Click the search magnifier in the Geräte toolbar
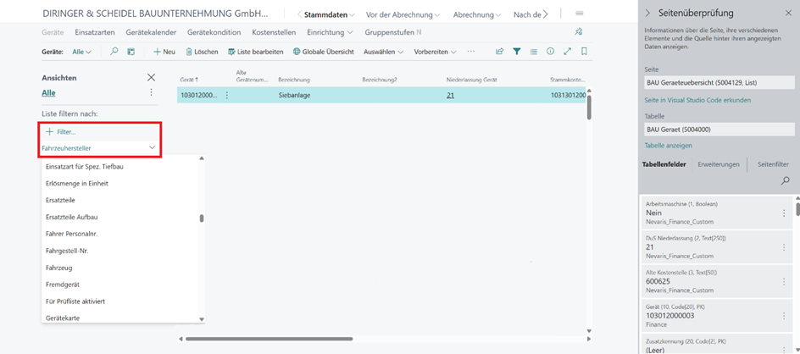The image size is (800, 354). tap(114, 52)
